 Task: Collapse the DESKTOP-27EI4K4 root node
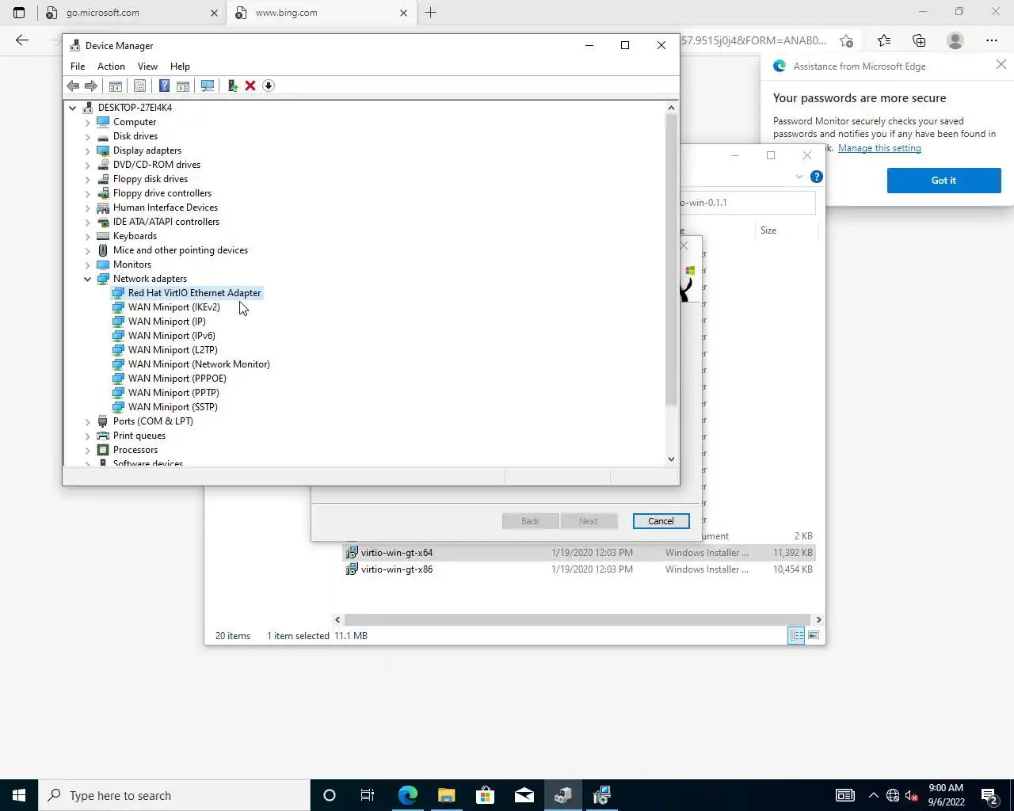pos(73,108)
